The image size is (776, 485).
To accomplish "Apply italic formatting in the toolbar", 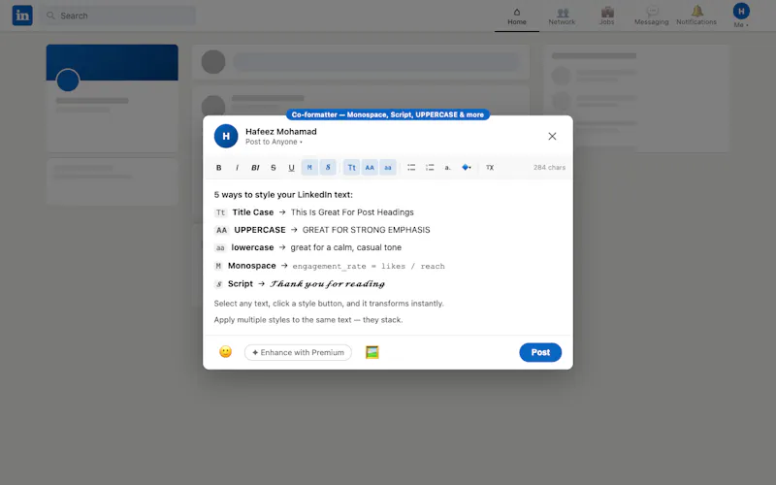I will pyautogui.click(x=237, y=168).
